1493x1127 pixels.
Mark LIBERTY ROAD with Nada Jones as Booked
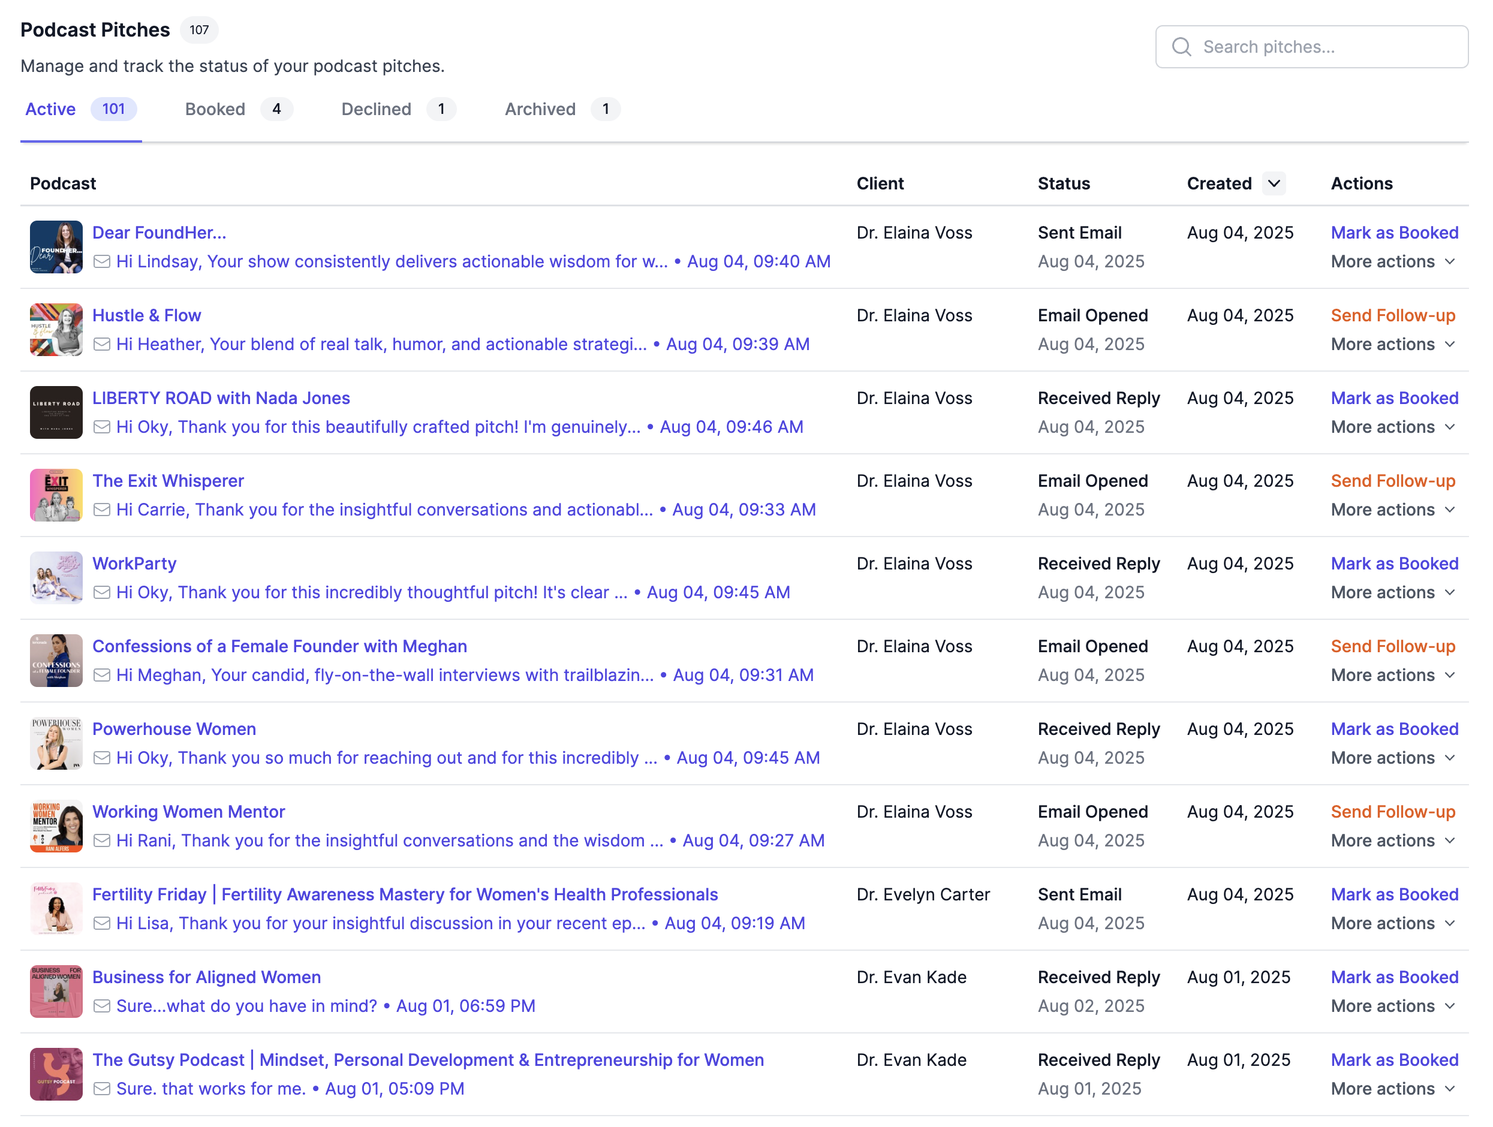click(1395, 398)
